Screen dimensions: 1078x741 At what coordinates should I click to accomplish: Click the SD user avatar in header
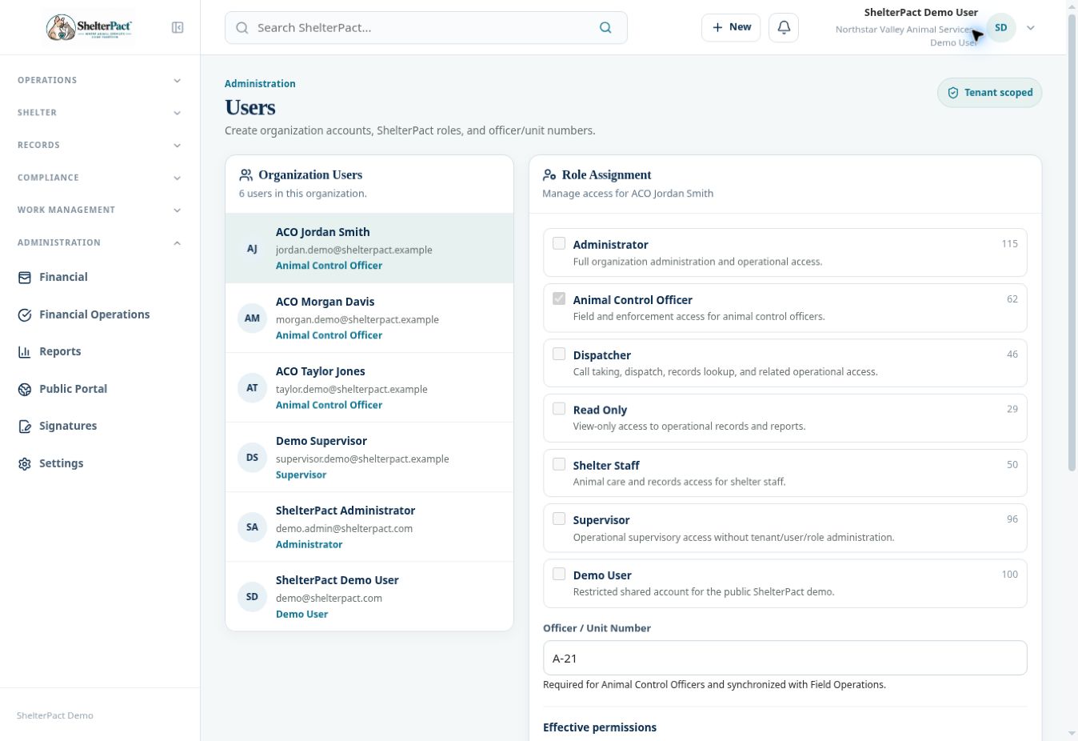[1000, 28]
